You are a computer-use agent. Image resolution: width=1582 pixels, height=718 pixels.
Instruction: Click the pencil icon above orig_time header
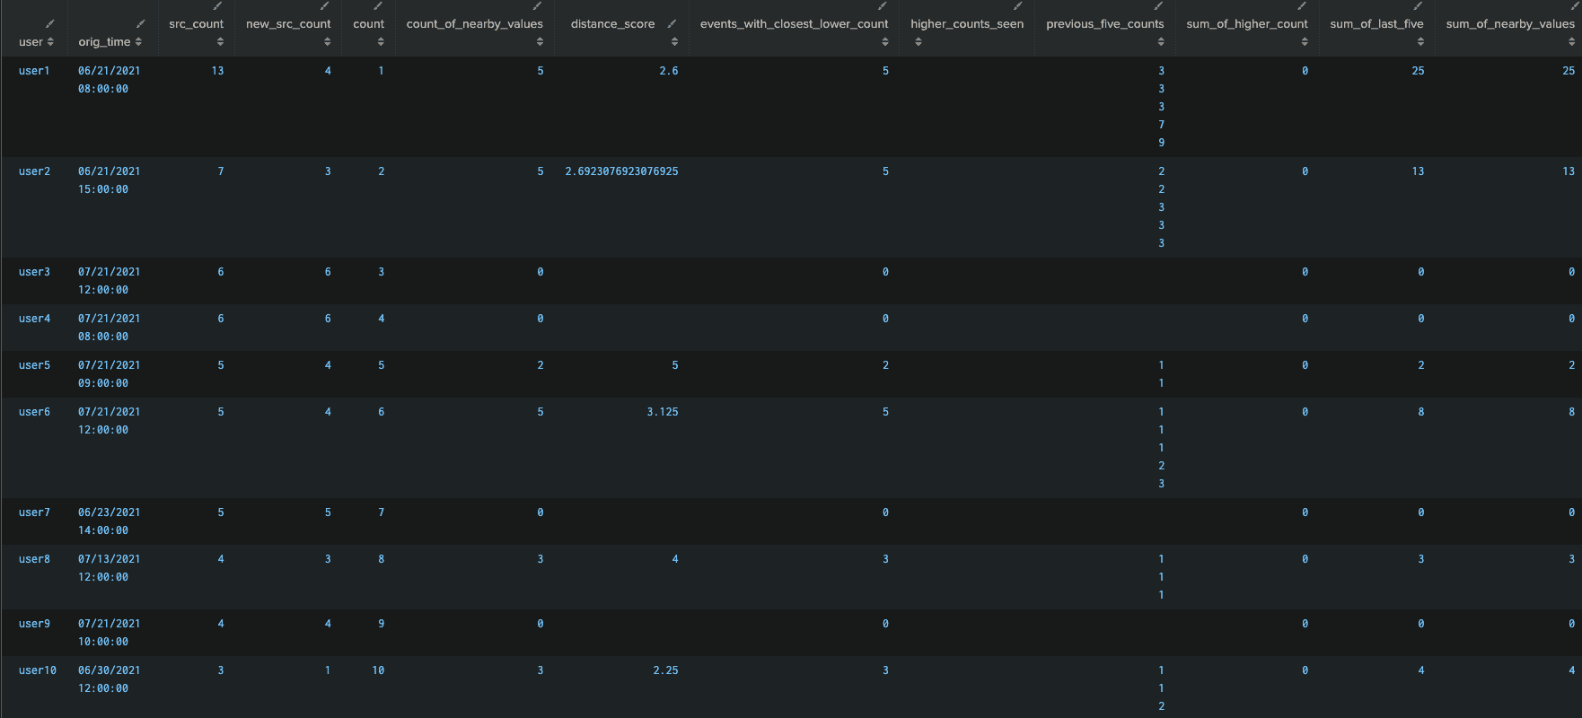(x=140, y=23)
